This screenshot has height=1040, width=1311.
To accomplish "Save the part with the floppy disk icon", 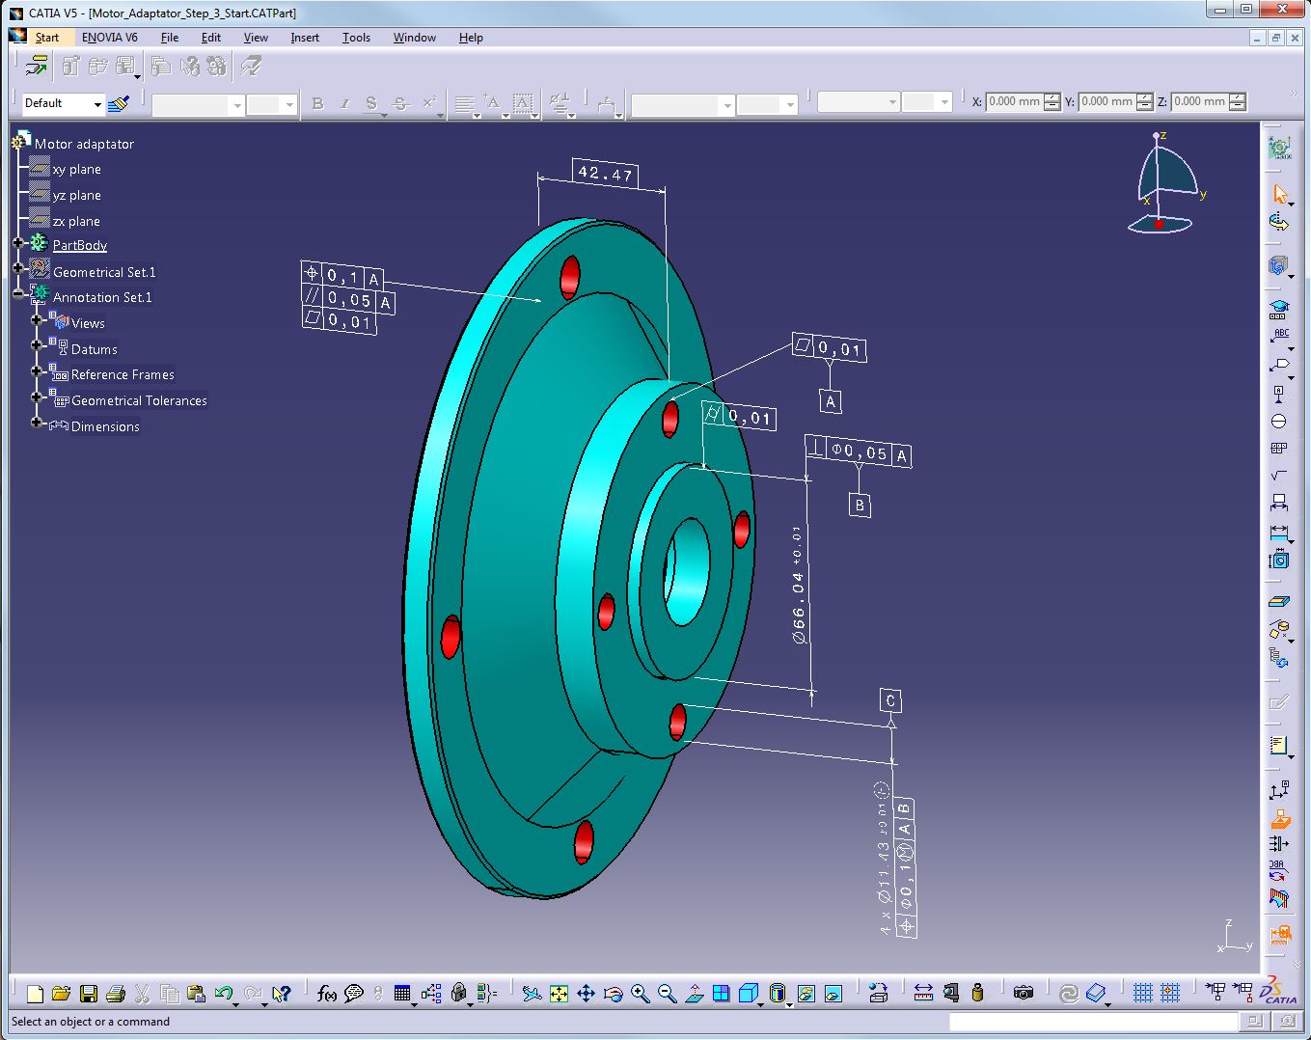I will point(88,994).
